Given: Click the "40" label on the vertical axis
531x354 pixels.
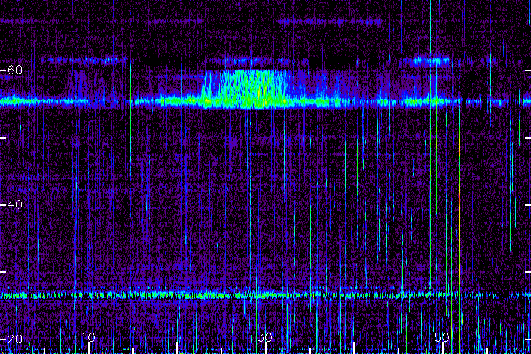Looking at the screenshot, I should (15, 205).
